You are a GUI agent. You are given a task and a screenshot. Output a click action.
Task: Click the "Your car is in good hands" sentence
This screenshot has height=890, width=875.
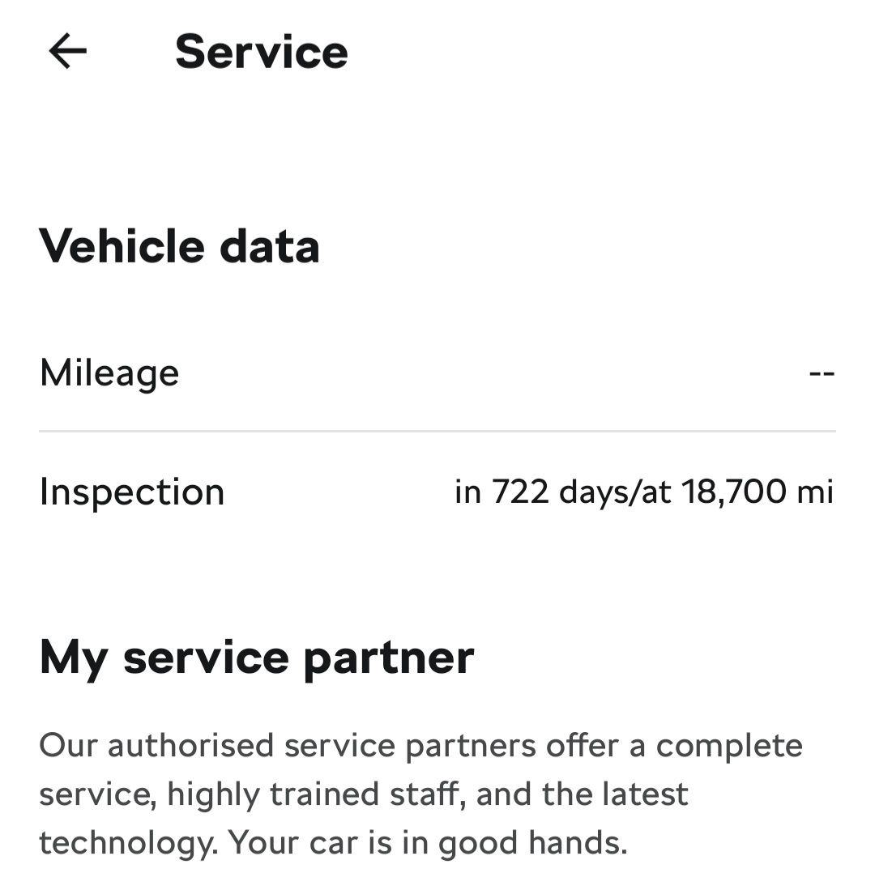428,842
